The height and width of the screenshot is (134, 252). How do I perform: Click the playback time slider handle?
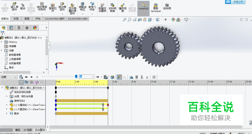(x=76, y=77)
